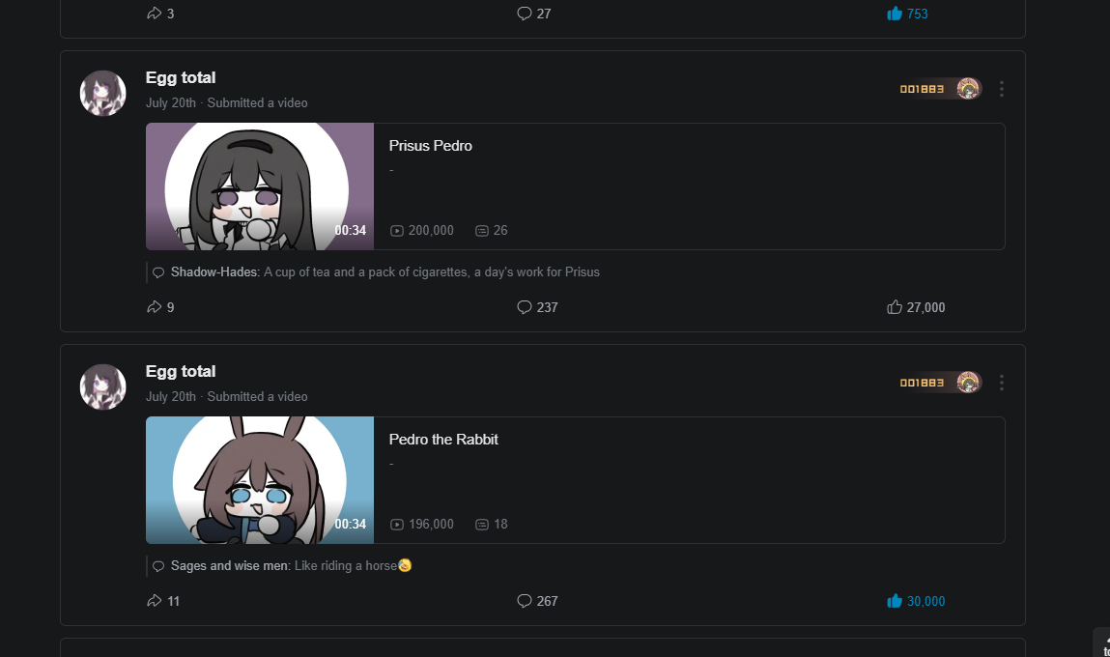Open the comment icon showing 27
Image resolution: width=1110 pixels, height=657 pixels.
tap(534, 14)
